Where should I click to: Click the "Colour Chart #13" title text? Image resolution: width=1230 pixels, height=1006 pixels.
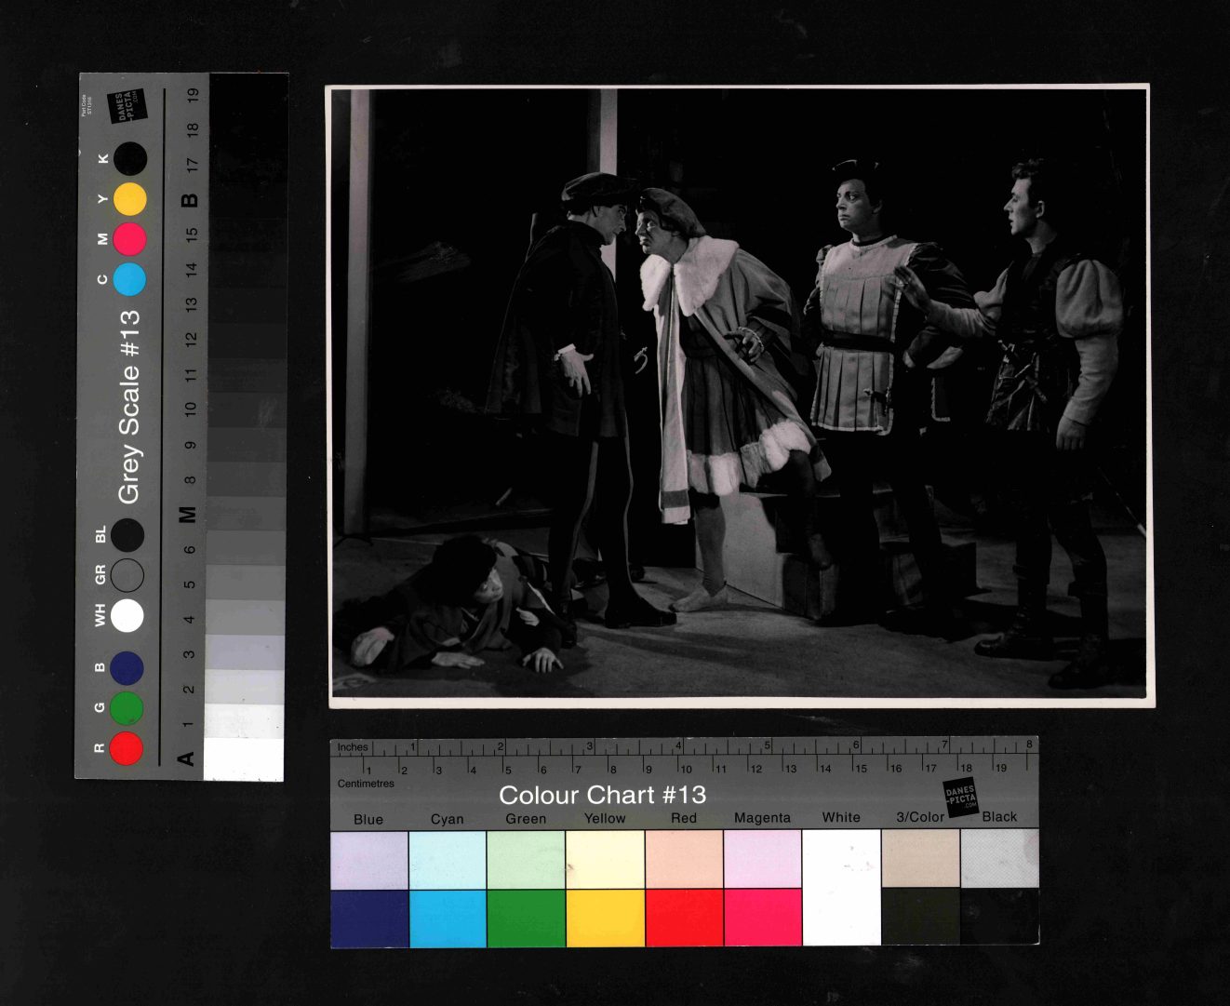tap(602, 795)
